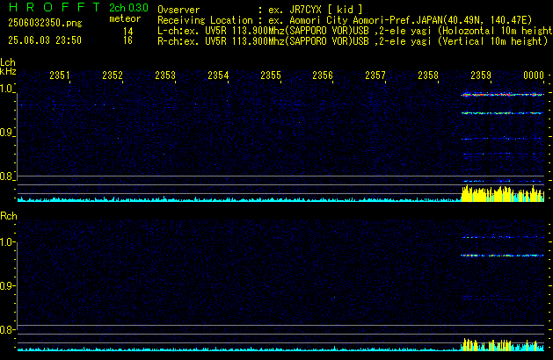This screenshot has width=553, height=360.
Task: Click the bright Rch signal trace below 1.0 kHz
Action: [502, 256]
